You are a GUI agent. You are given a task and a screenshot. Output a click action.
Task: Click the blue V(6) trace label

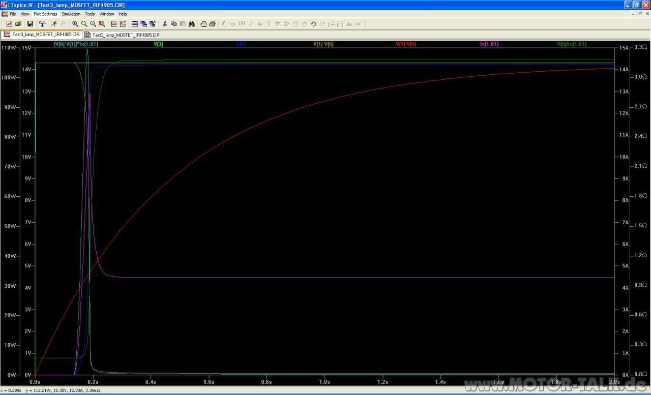click(x=241, y=44)
